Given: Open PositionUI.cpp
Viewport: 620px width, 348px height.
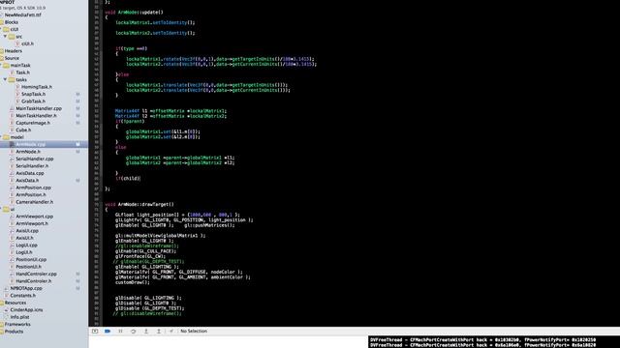Looking at the screenshot, I should pyautogui.click(x=31, y=260).
